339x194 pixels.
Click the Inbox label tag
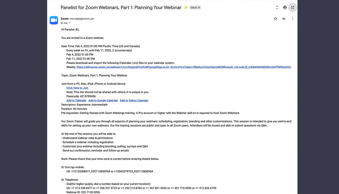click(x=194, y=7)
